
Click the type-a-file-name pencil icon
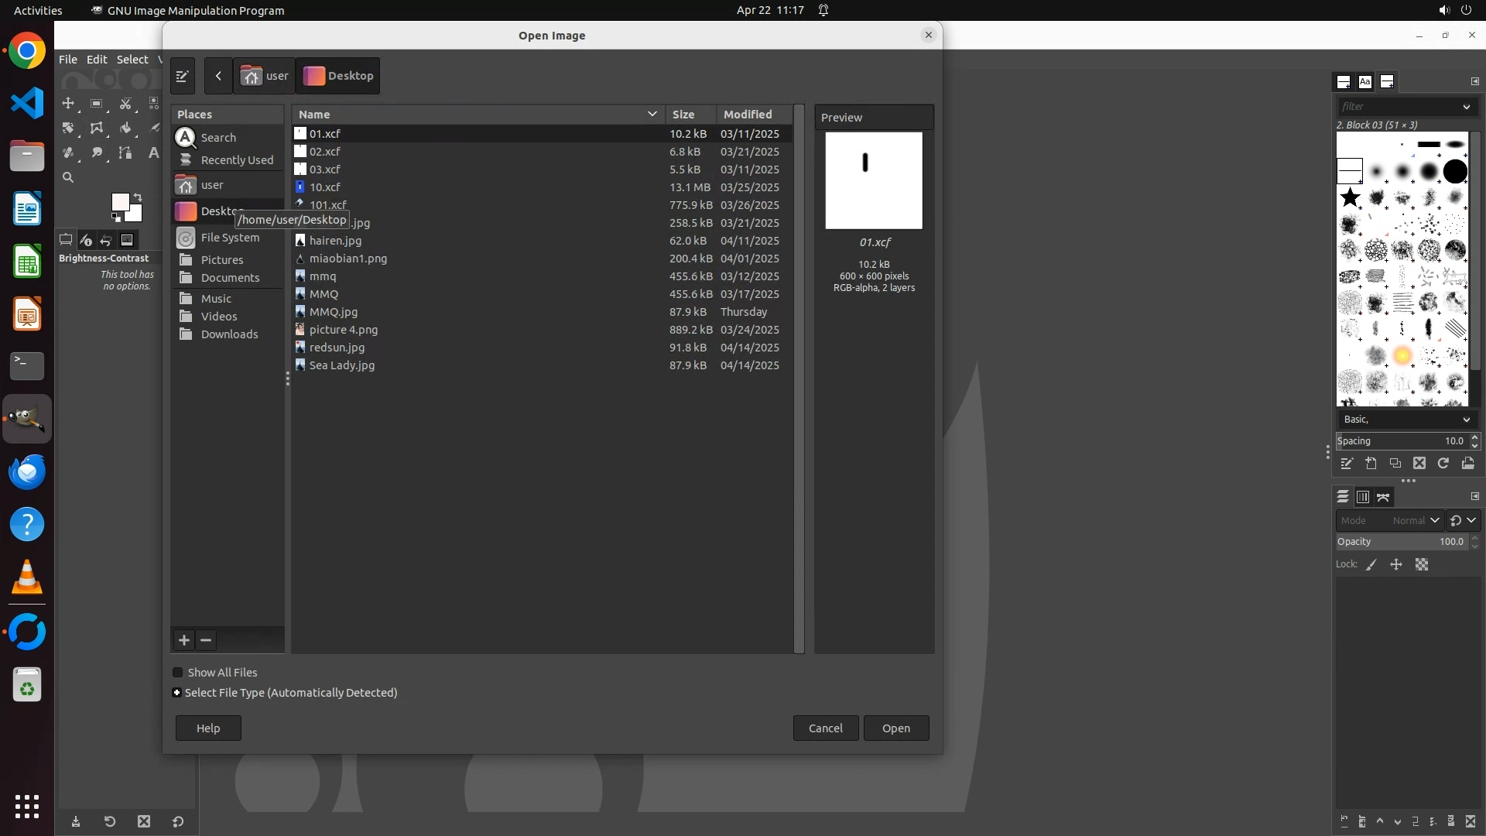[x=183, y=76]
